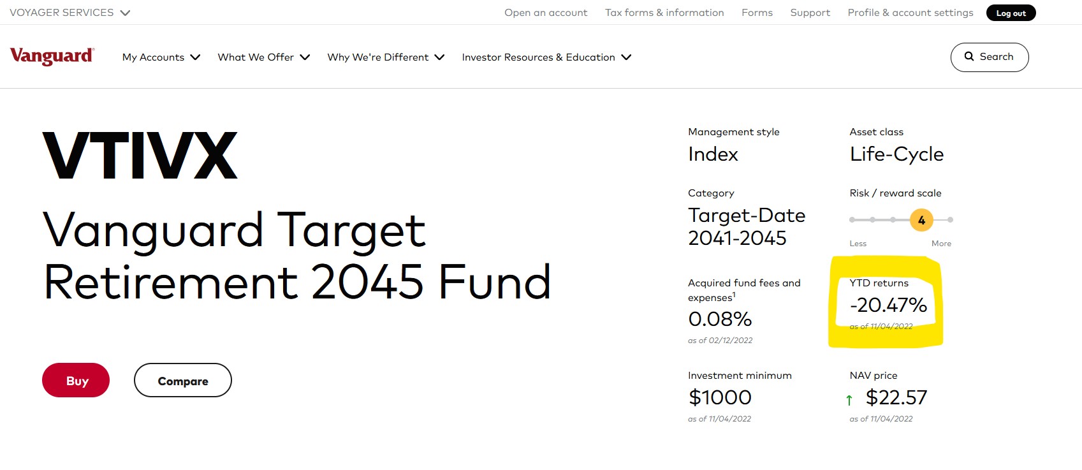Click the Compare button
Screen dimensions: 1082x470
(183, 380)
